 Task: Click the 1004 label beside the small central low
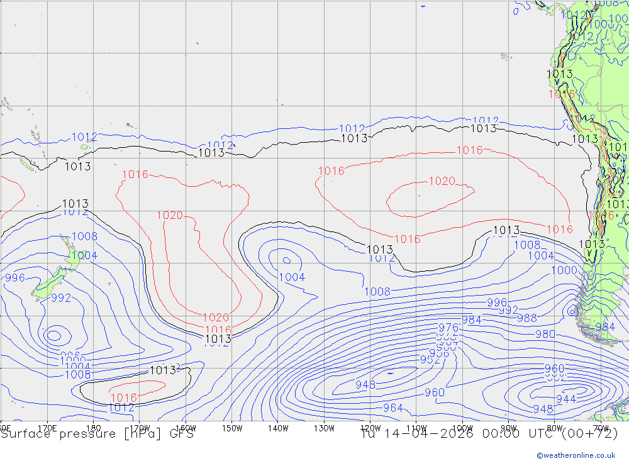[292, 277]
